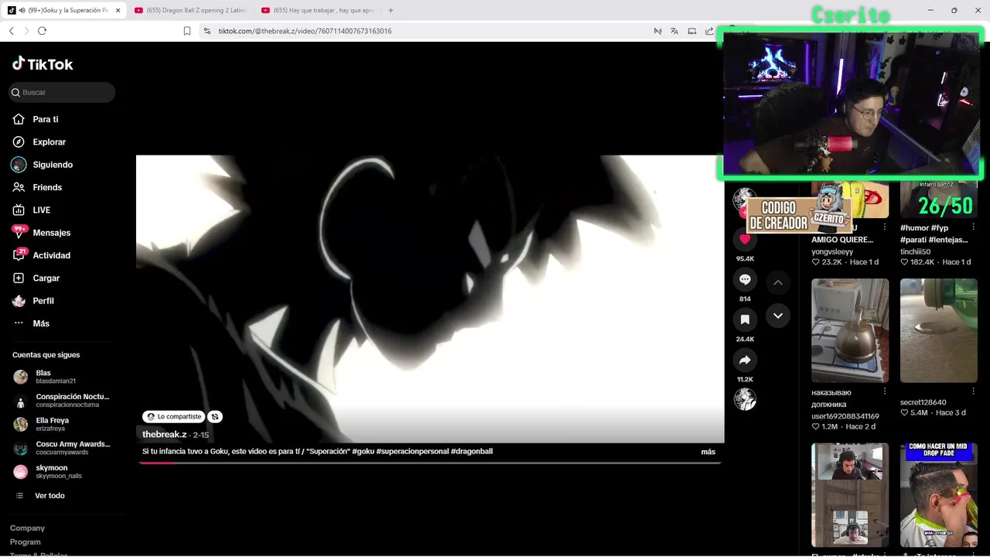Click the #goku hashtag
The height and width of the screenshot is (557, 990).
click(x=364, y=451)
